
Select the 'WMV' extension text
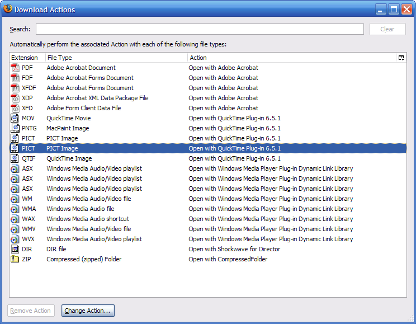29,229
